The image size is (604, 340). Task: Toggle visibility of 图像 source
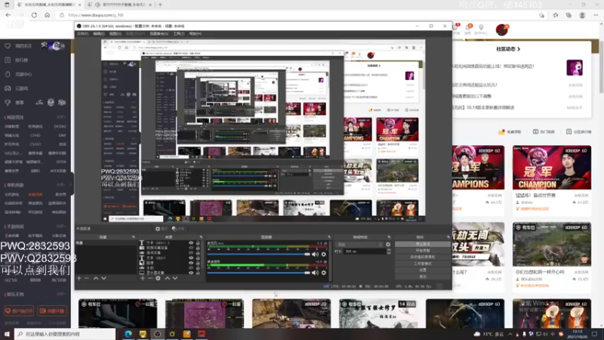point(191,263)
